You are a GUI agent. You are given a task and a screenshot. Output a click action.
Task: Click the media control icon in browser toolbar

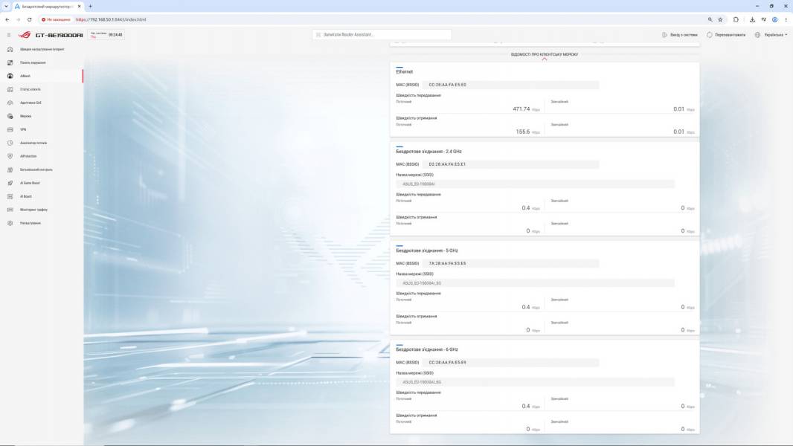763,20
